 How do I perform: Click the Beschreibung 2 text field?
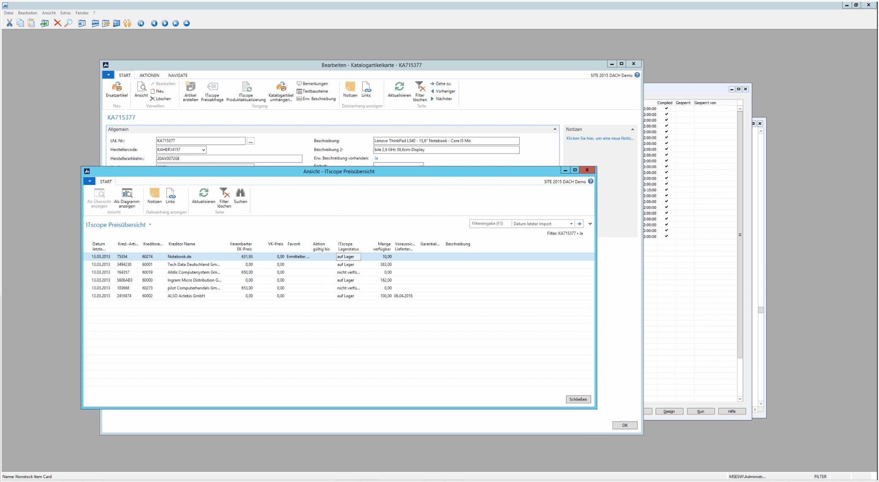[x=446, y=150]
